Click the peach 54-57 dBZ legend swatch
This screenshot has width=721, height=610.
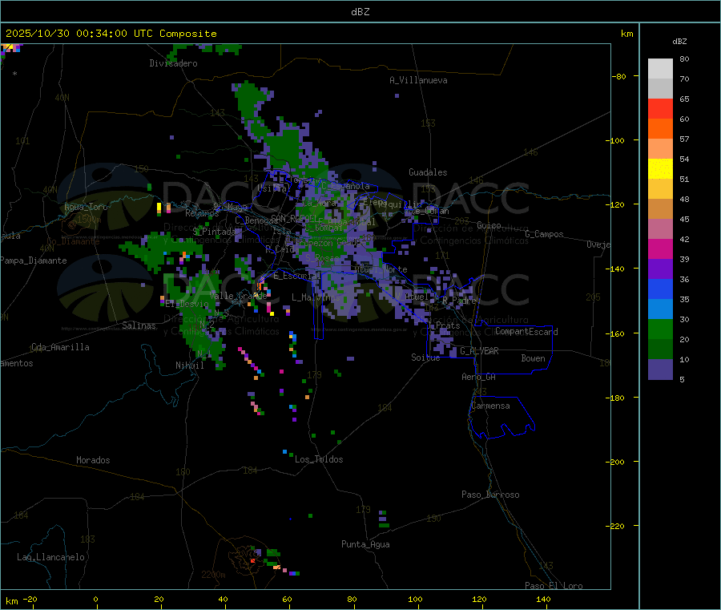660,149
